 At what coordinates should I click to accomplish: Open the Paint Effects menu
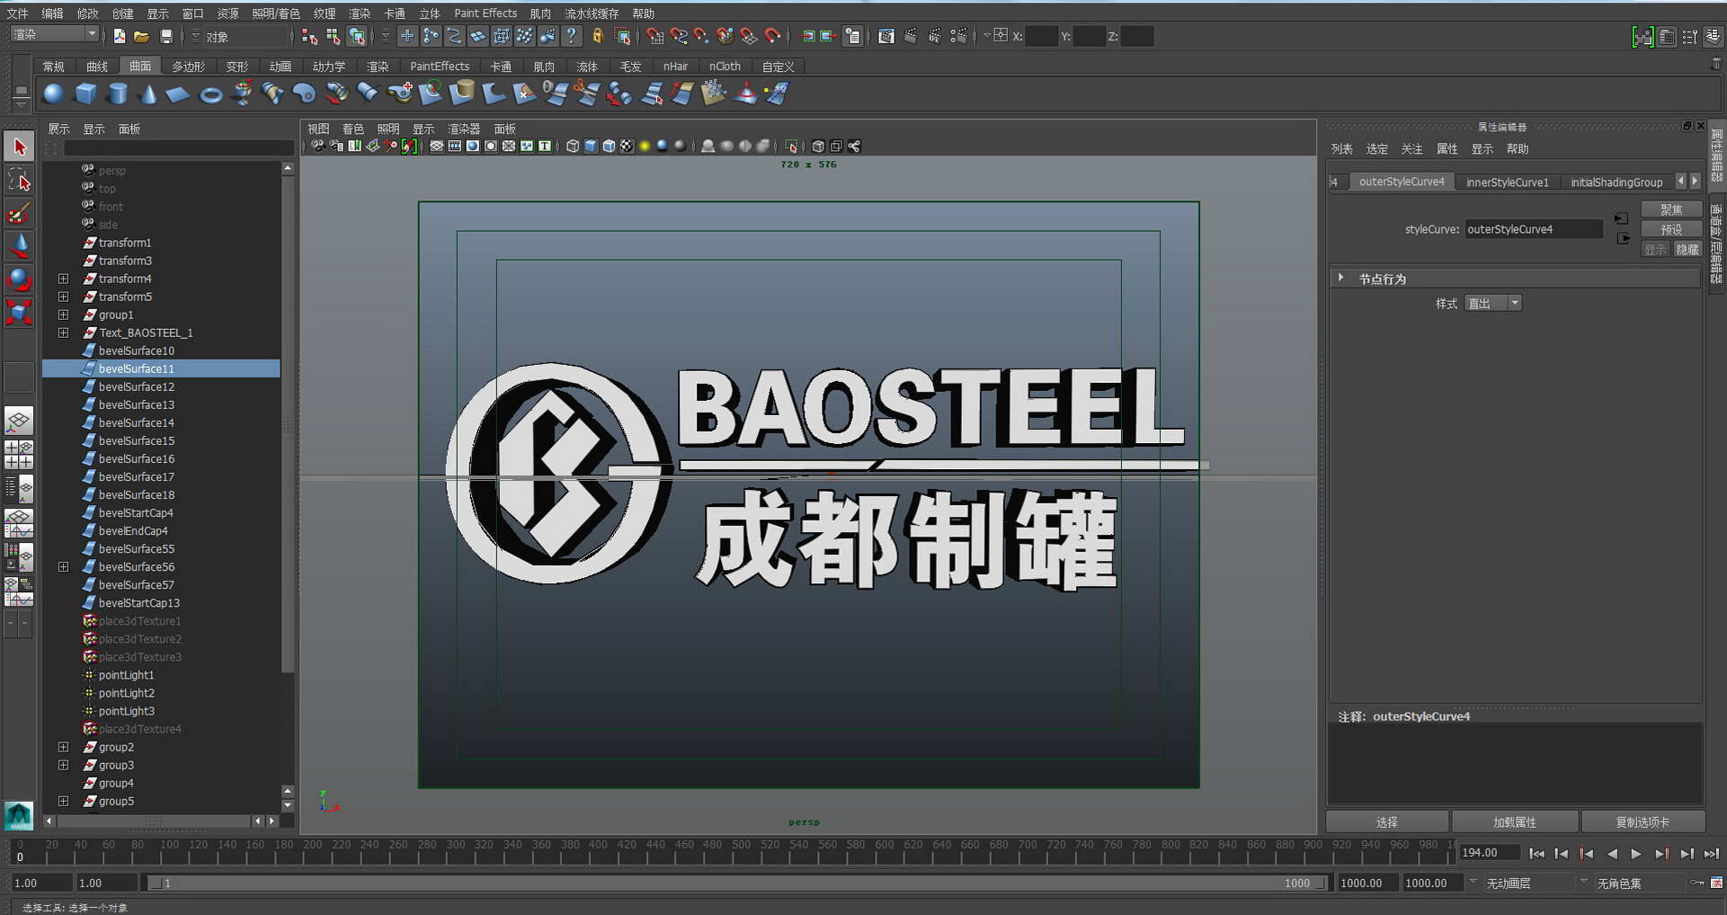(485, 13)
